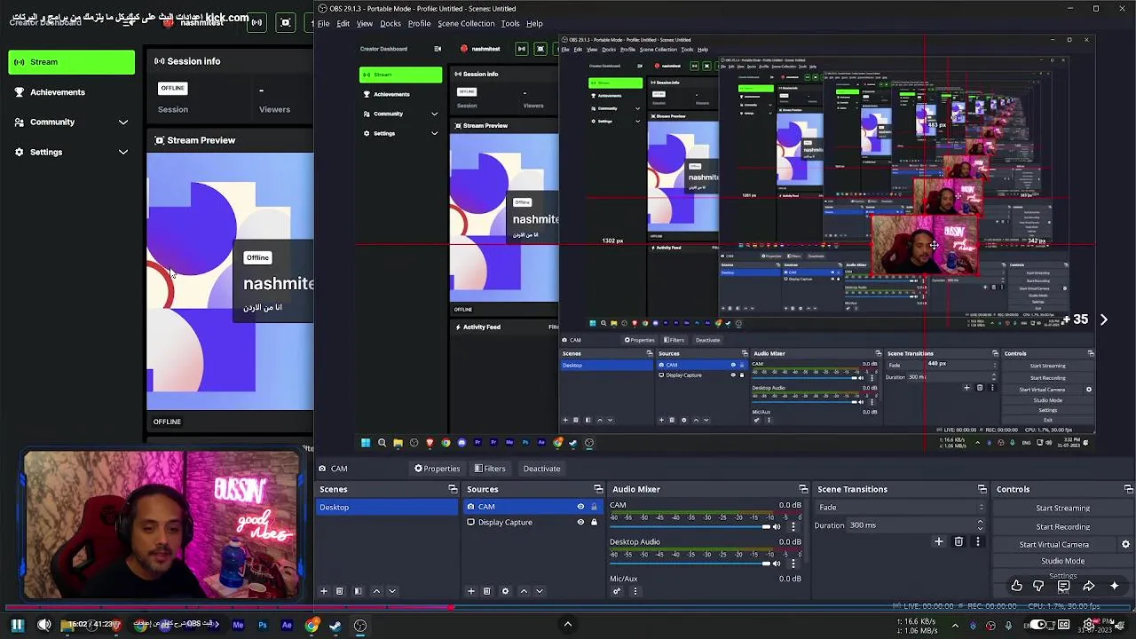Float the Sources dock

pos(598,489)
